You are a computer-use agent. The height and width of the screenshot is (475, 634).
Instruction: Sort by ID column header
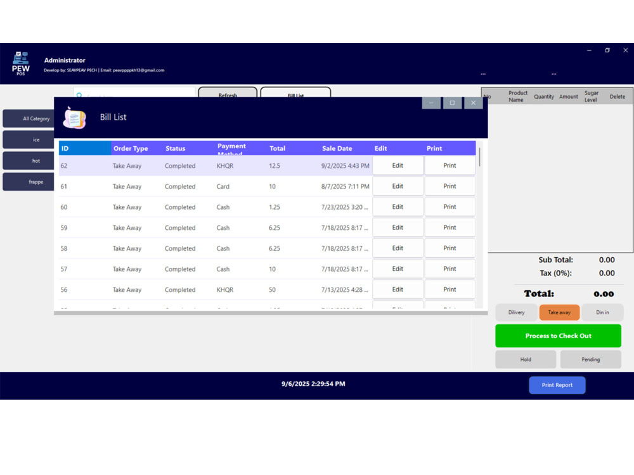pyautogui.click(x=85, y=148)
